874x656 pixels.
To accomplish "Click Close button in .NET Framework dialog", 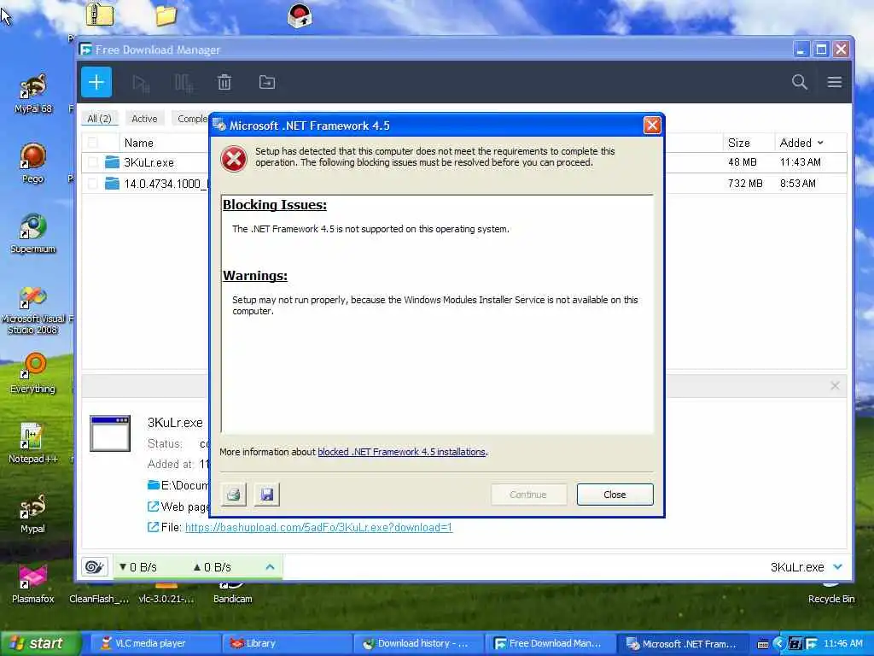I will tap(615, 495).
